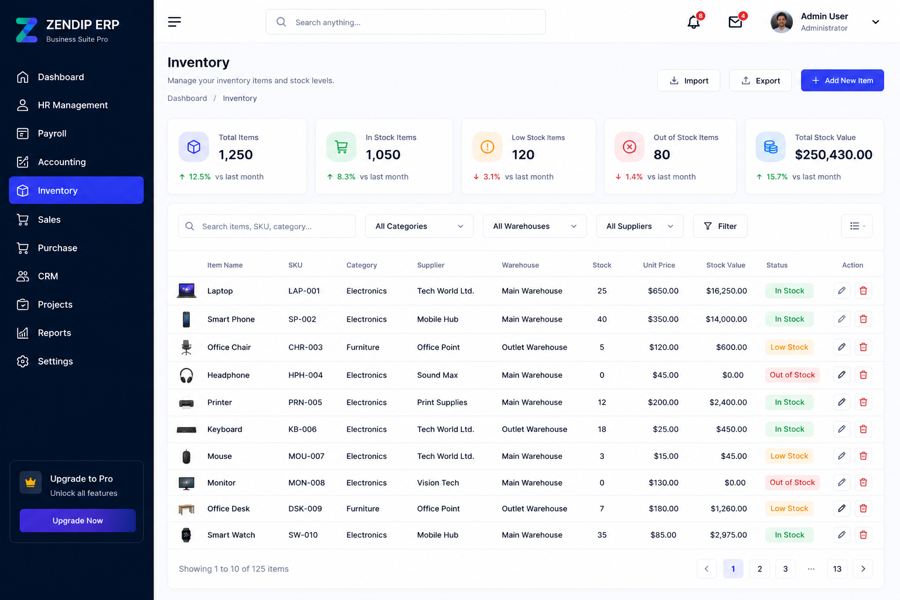
Task: Edit the Smart Phone item
Action: [x=841, y=319]
